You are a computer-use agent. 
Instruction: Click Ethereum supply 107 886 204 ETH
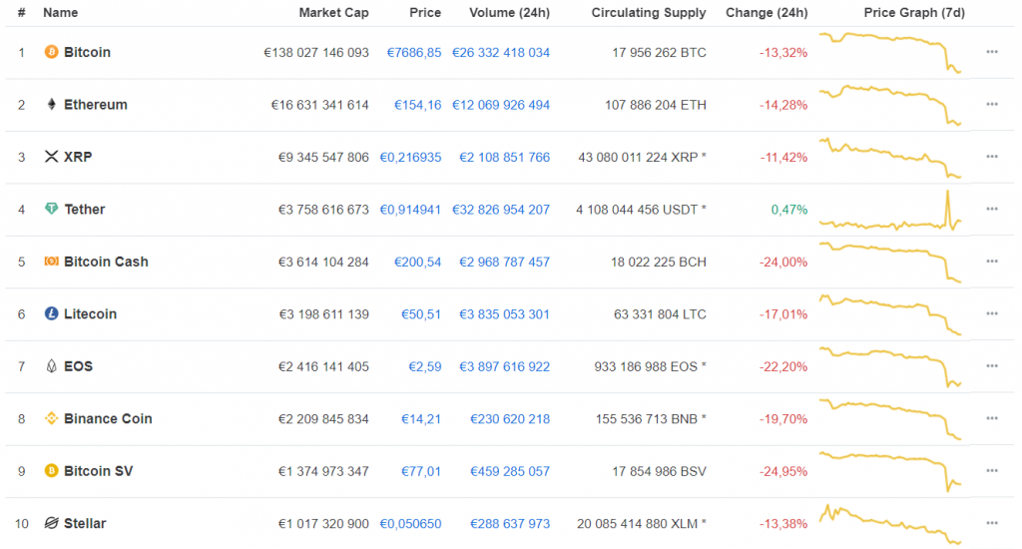coord(656,105)
